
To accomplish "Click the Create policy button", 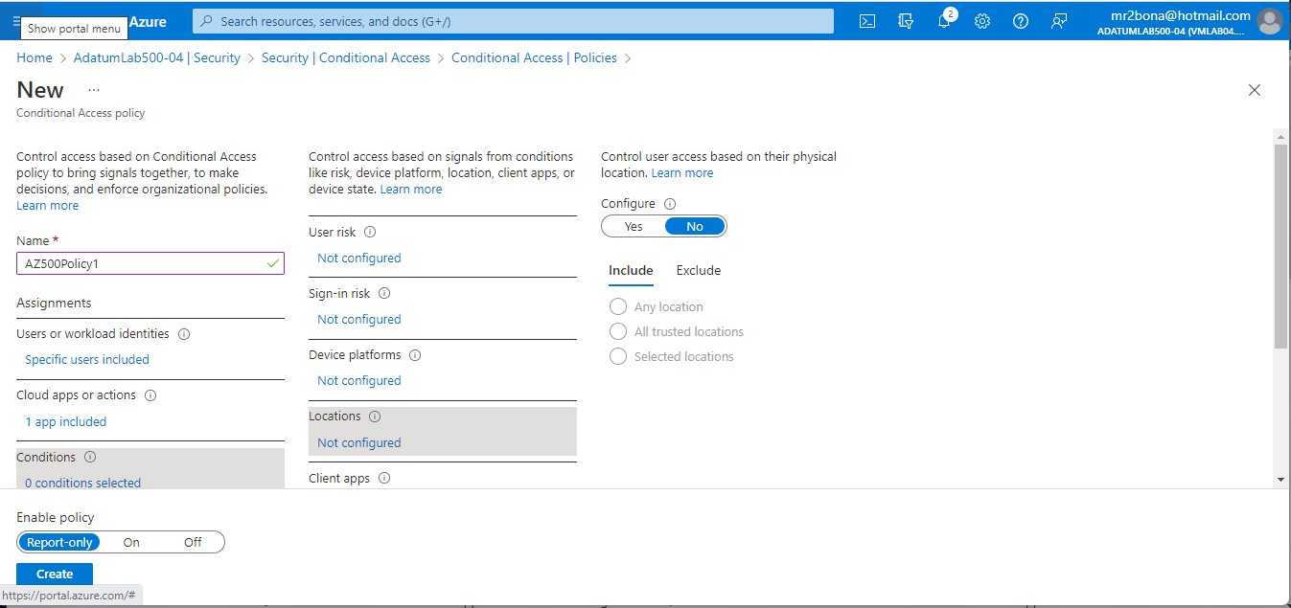I will [x=54, y=574].
